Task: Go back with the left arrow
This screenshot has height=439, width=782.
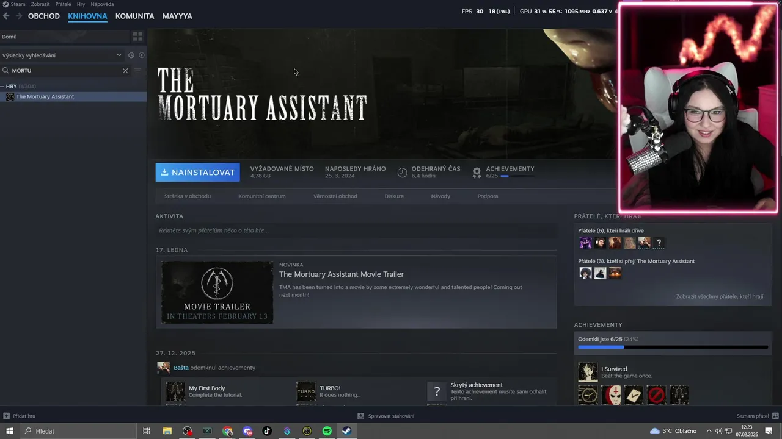Action: click(x=6, y=16)
